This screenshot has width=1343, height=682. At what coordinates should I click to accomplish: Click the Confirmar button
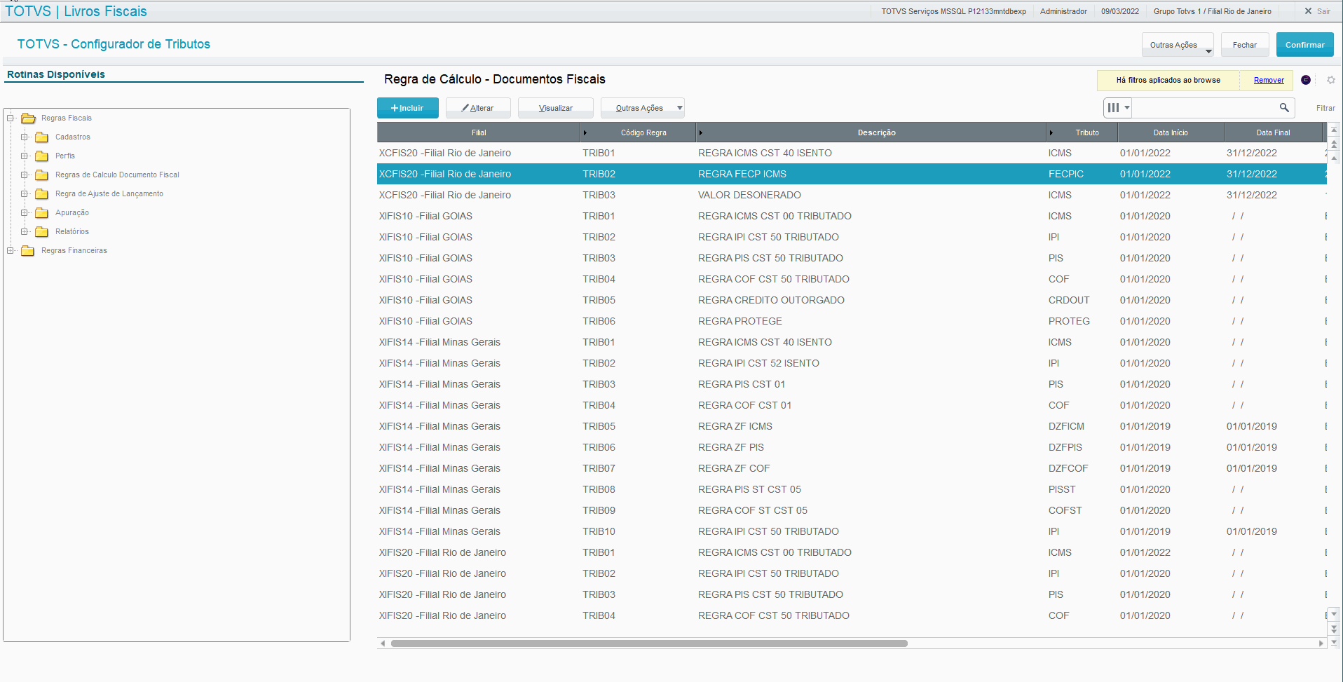tap(1305, 45)
